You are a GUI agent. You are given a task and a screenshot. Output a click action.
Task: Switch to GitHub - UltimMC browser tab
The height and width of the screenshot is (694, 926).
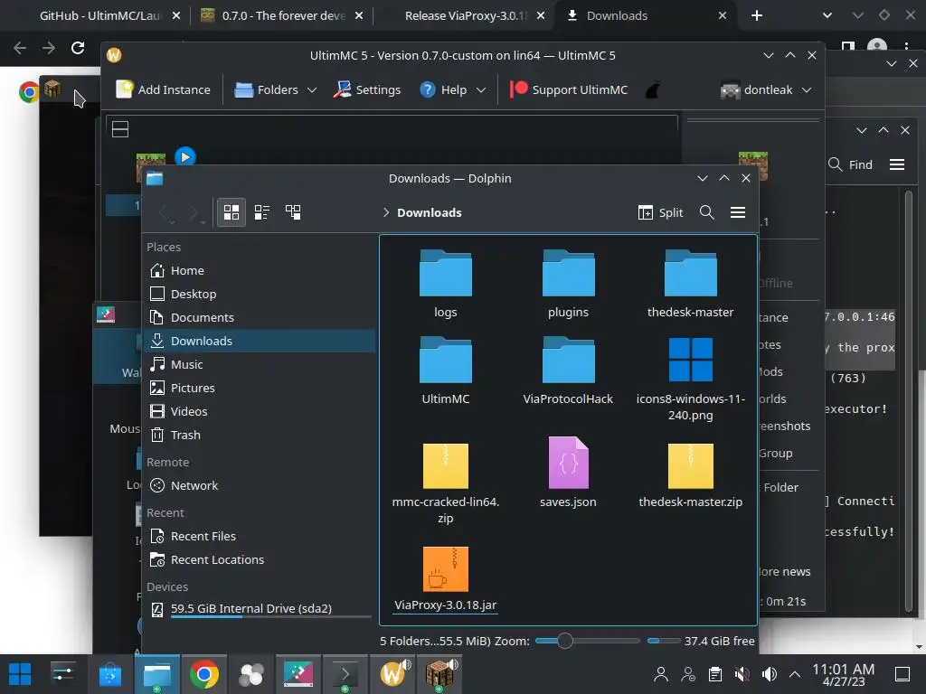tap(101, 16)
